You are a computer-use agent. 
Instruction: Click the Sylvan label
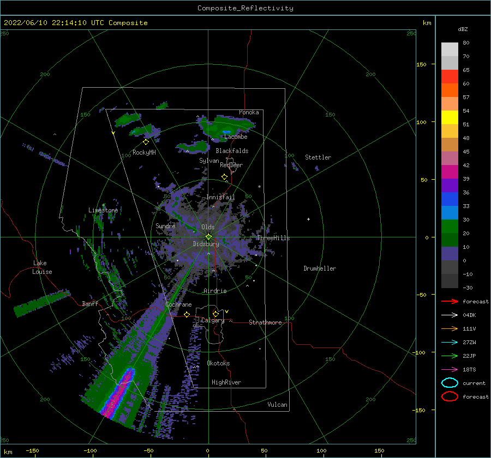pyautogui.click(x=209, y=161)
